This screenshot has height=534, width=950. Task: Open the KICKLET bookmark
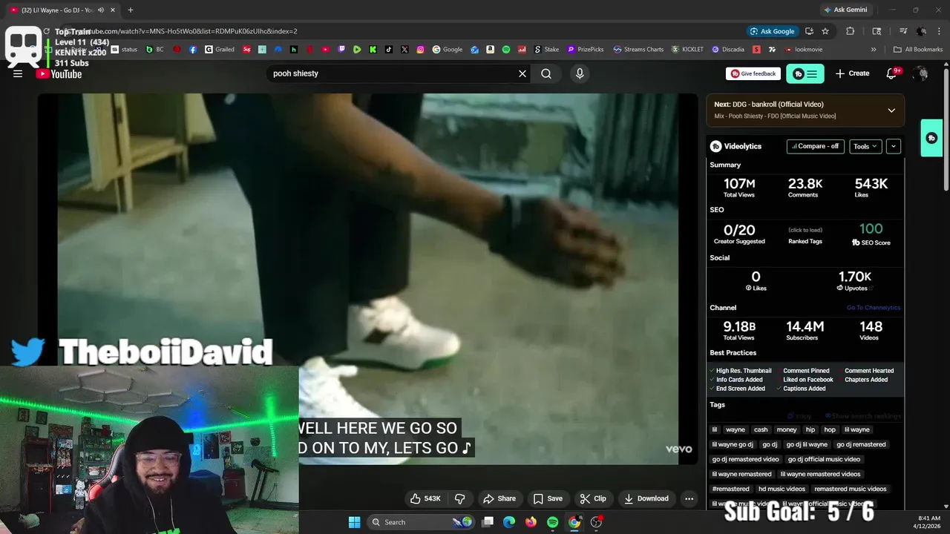(x=688, y=50)
